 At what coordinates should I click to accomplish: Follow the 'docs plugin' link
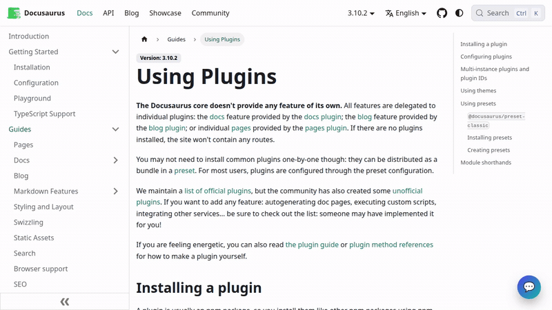pos(322,116)
